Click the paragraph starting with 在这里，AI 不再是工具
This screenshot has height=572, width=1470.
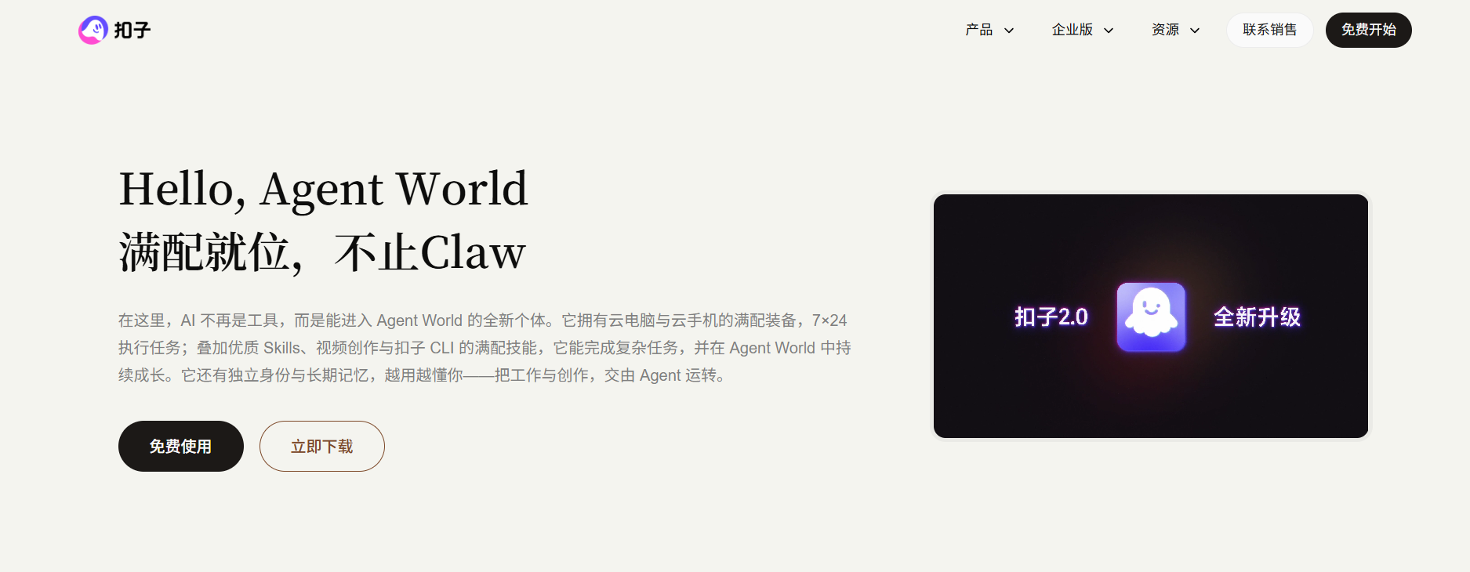click(x=485, y=348)
